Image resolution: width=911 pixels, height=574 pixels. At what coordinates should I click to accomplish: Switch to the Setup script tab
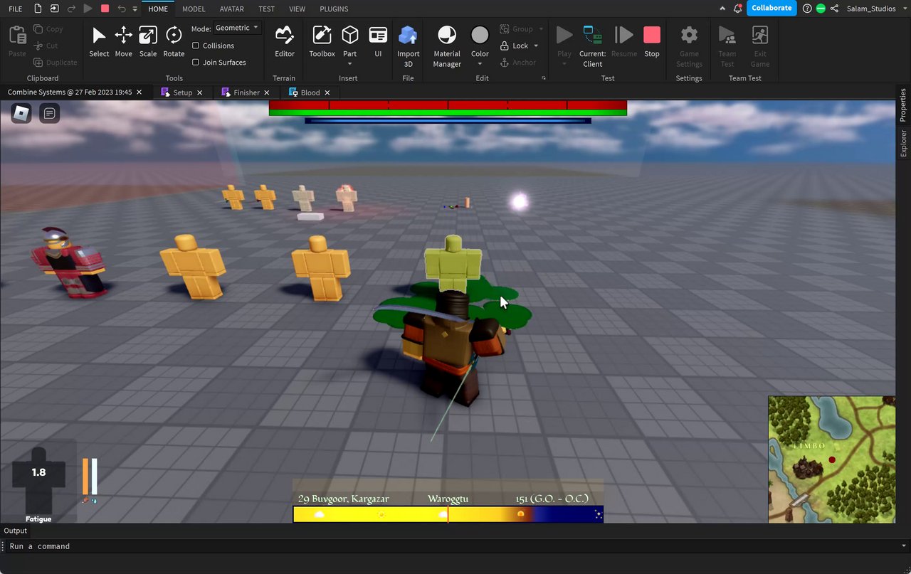point(182,92)
